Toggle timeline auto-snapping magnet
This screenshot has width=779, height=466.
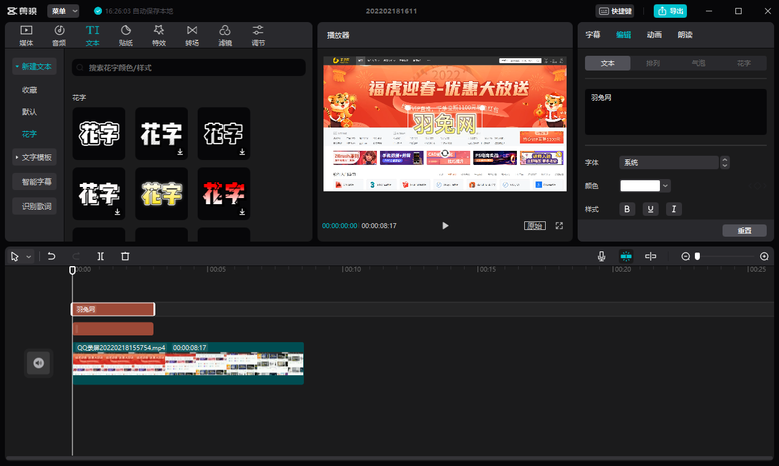pos(626,256)
